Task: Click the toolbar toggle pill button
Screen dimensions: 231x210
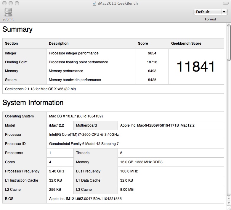Action: (225, 3)
